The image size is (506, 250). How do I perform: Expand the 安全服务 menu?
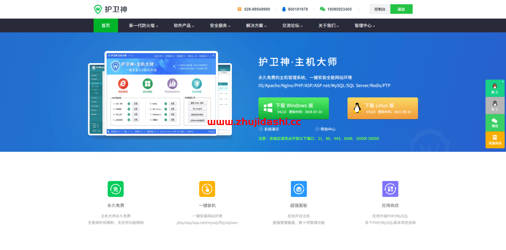[x=221, y=26]
